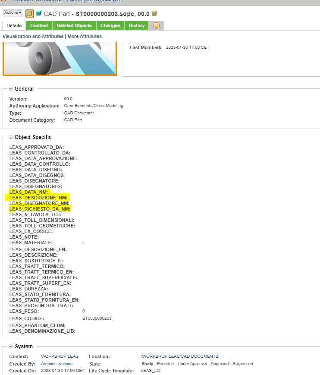Click the CAD part thumbnail preview
Image resolution: width=320 pixels, height=375 pixels.
pos(60,58)
